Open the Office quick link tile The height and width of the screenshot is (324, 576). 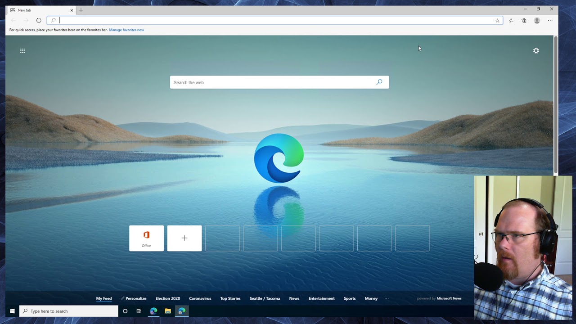(146, 238)
